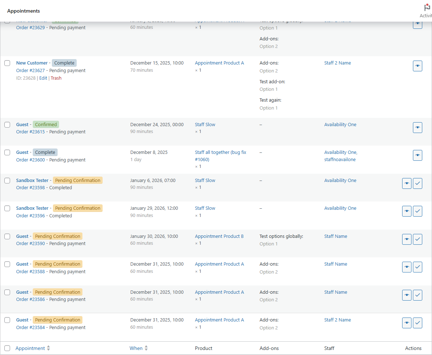The image size is (432, 355).
Task: View details of Guest order #23588
Action: coord(406,267)
